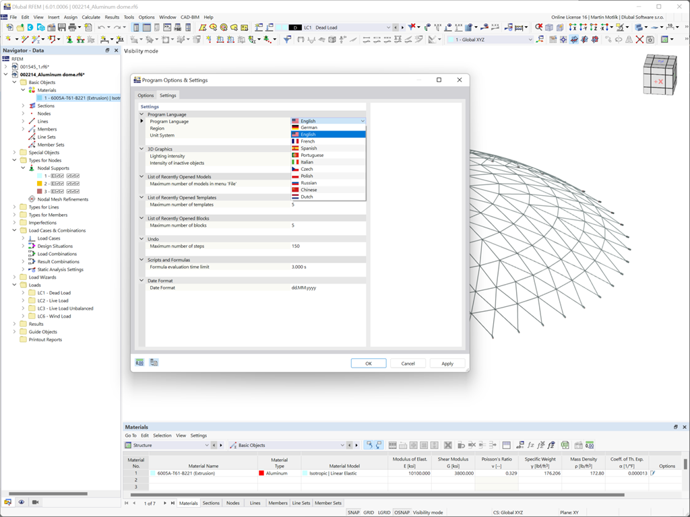This screenshot has height=517, width=690.
Task: Toggle the GRID status bar option
Action: pos(369,512)
